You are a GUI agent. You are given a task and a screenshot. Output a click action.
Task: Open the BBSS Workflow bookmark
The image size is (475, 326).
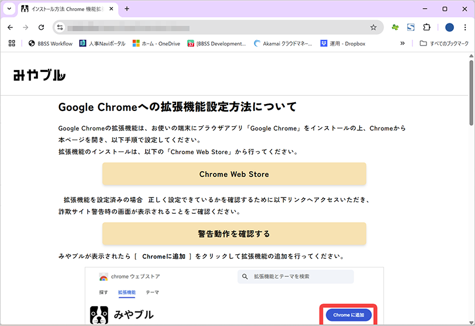tap(50, 43)
